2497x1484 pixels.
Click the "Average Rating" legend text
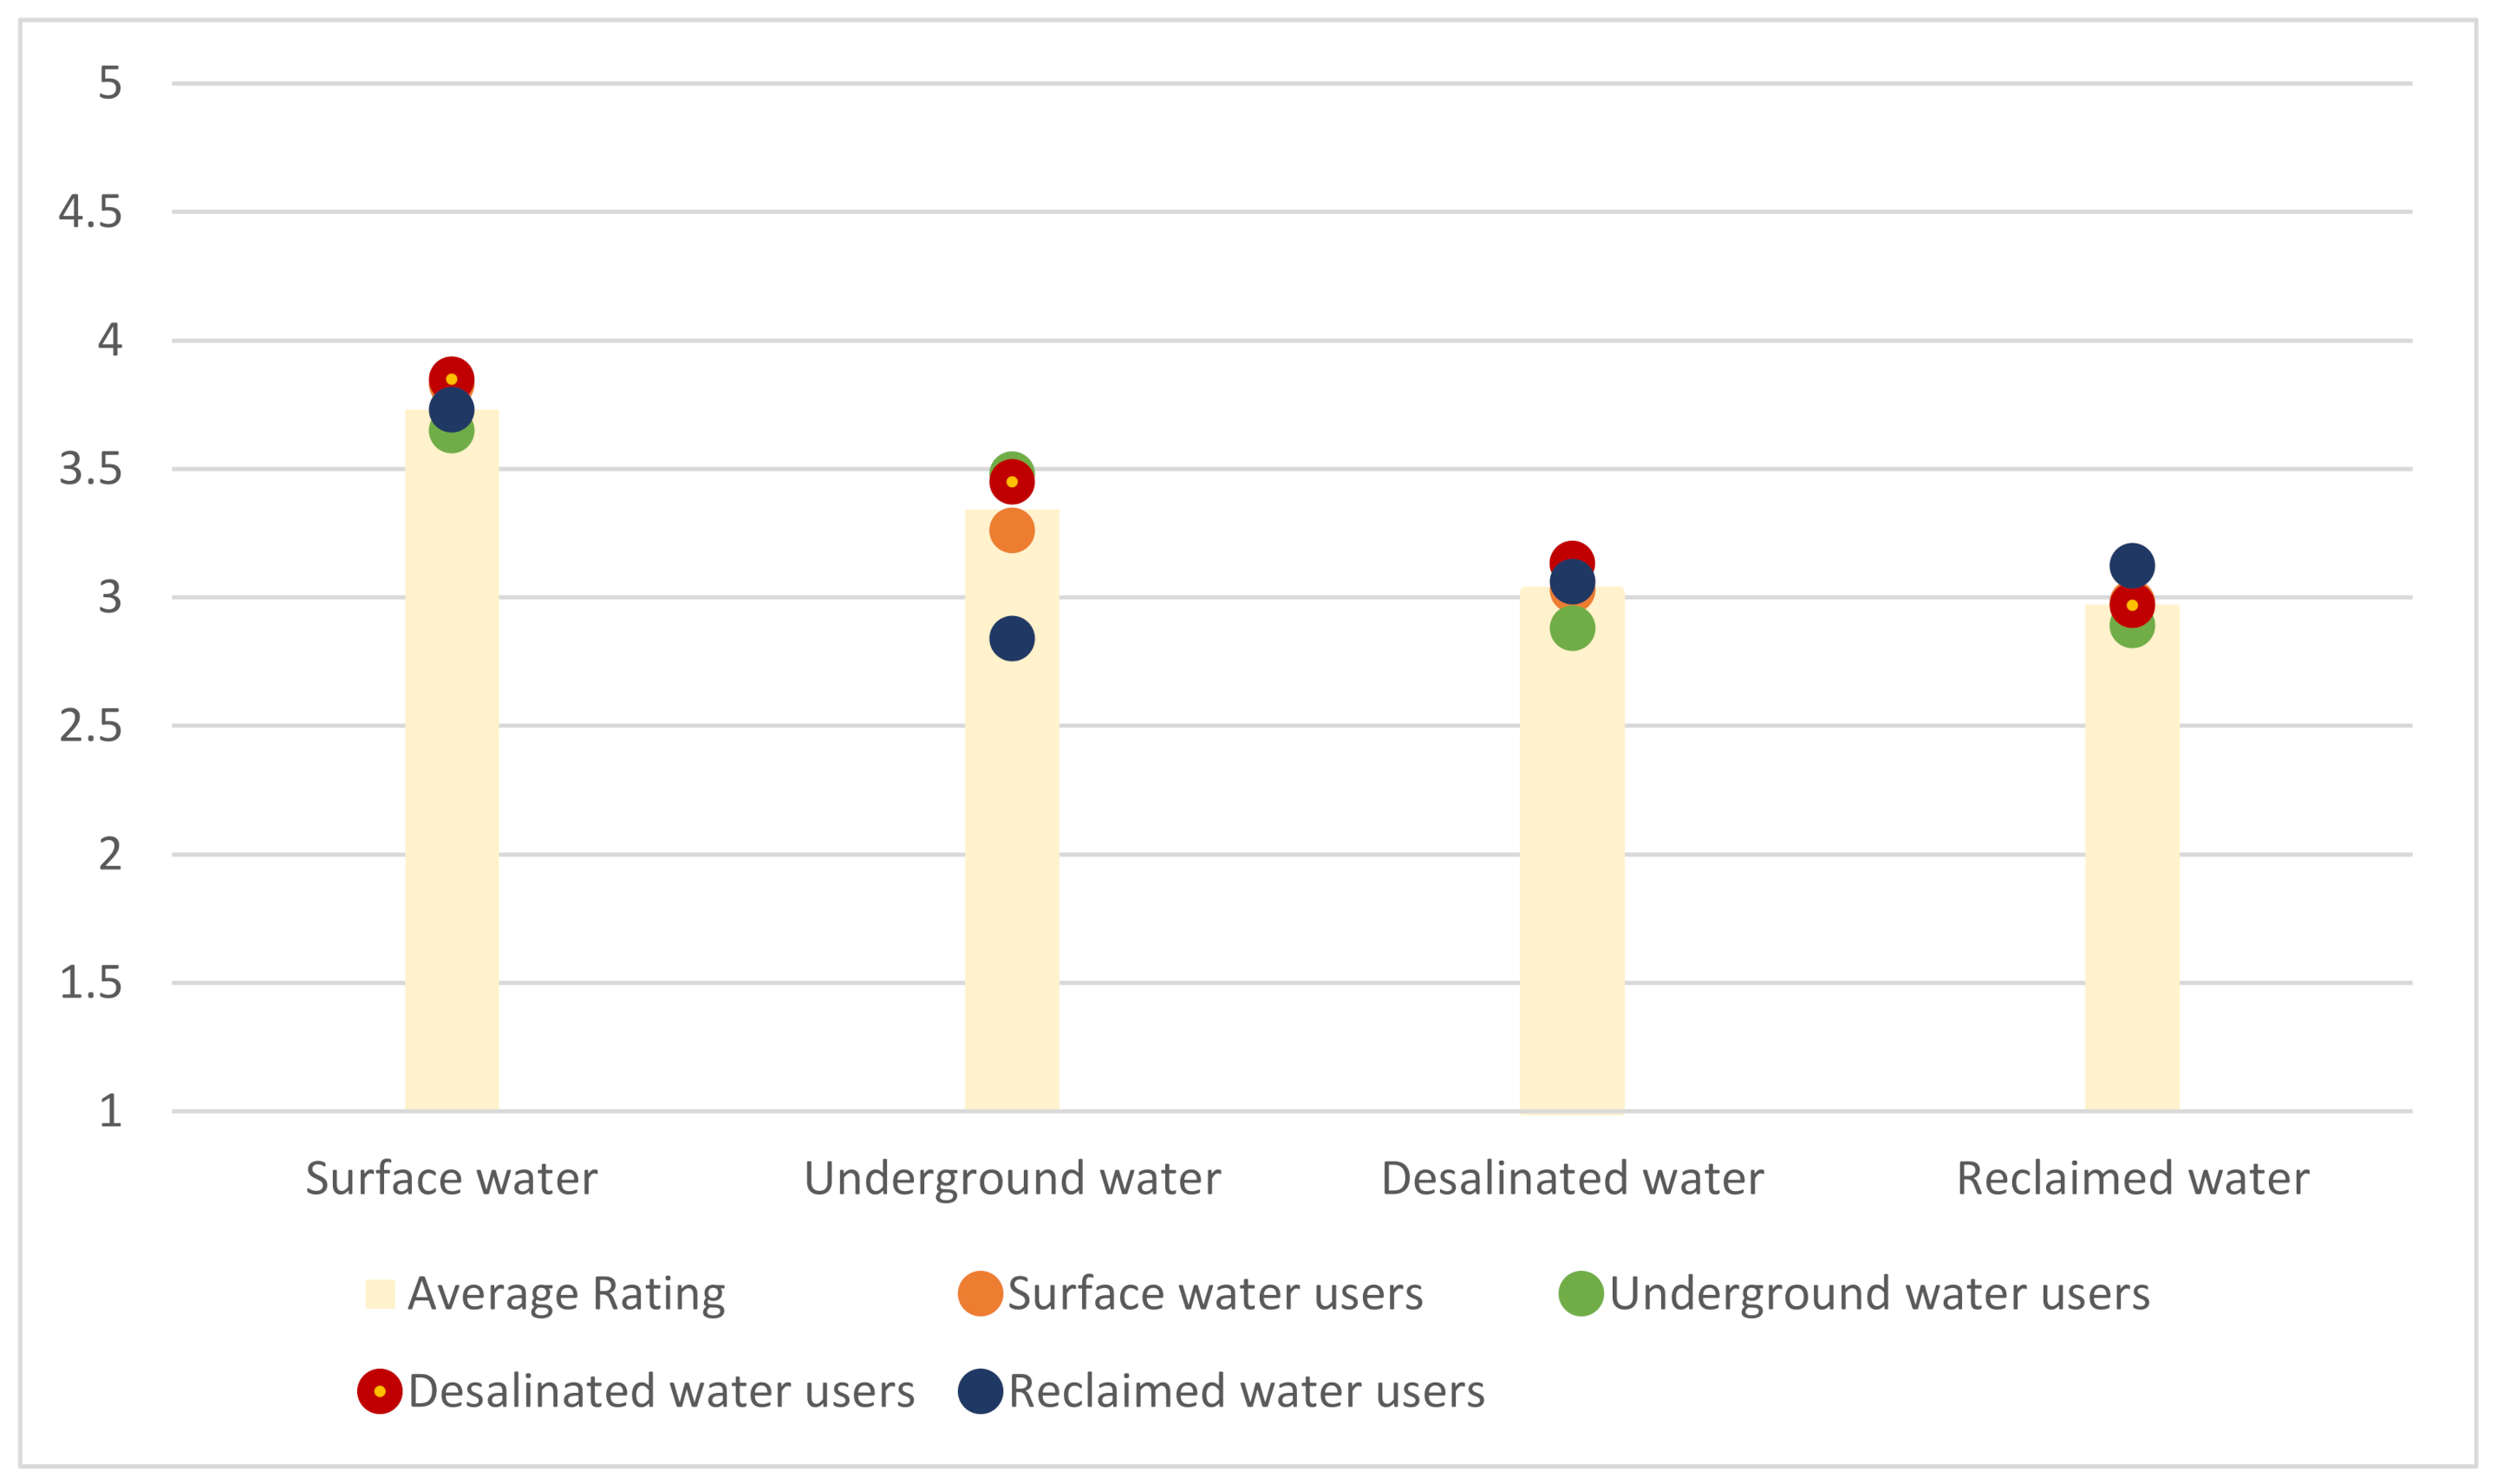pos(566,1293)
